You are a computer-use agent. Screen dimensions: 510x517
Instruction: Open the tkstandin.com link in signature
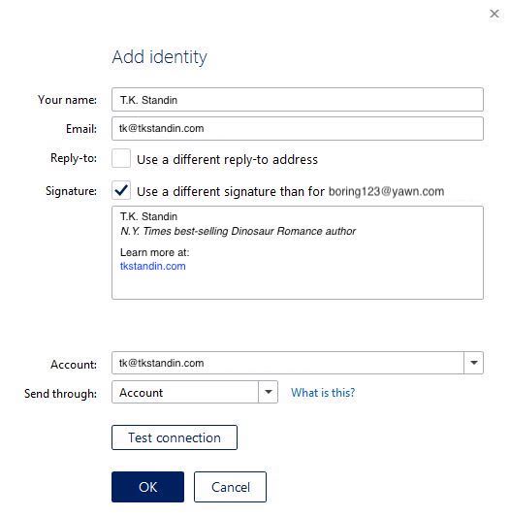tap(152, 266)
